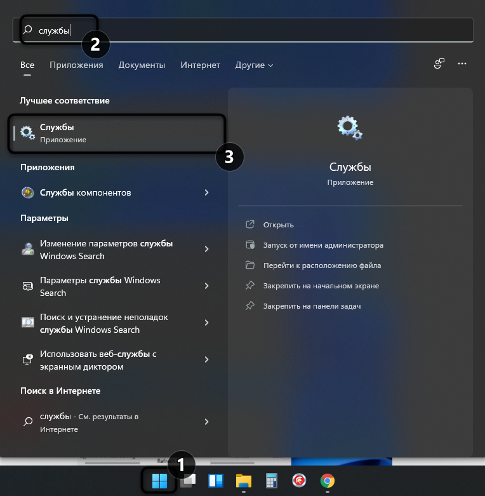
Task: Click Открыть action in preview pane
Action: coord(278,225)
